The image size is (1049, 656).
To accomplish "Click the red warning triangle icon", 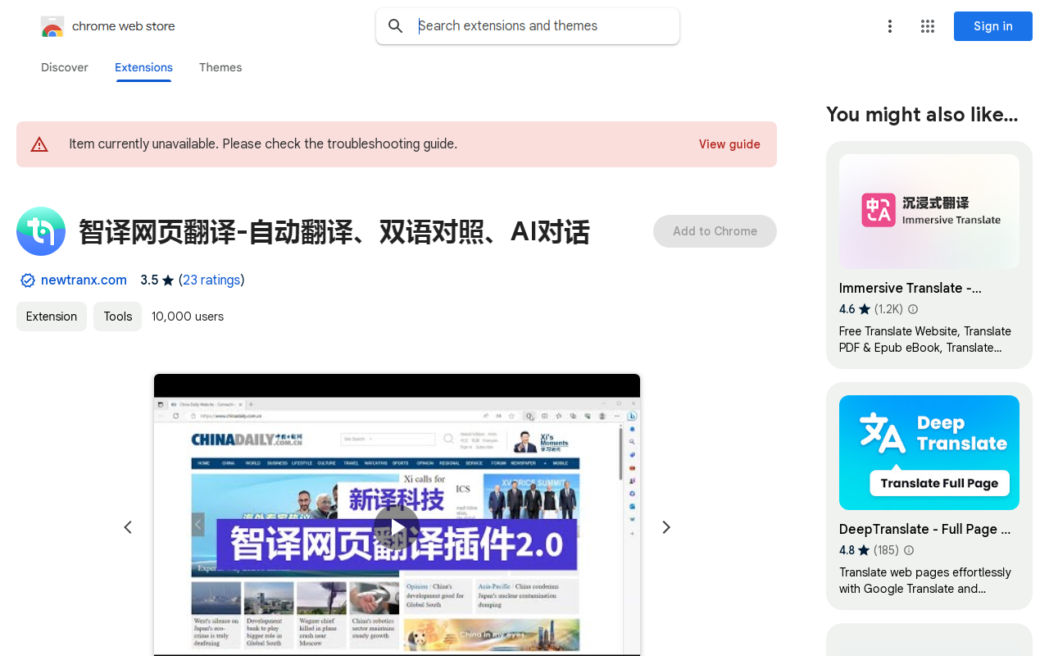I will [39, 144].
